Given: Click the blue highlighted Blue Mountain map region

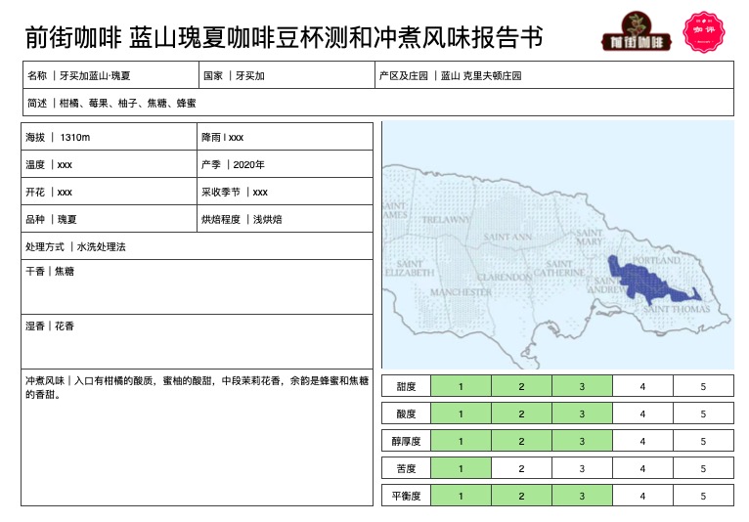Looking at the screenshot, I should [x=648, y=280].
